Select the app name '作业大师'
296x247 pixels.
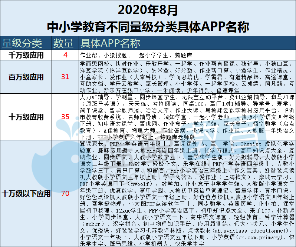click(x=187, y=110)
